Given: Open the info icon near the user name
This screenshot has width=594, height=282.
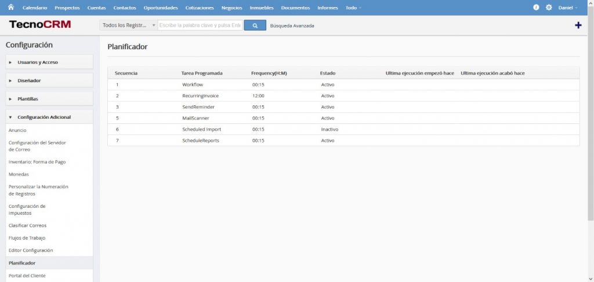Looking at the screenshot, I should [x=536, y=8].
